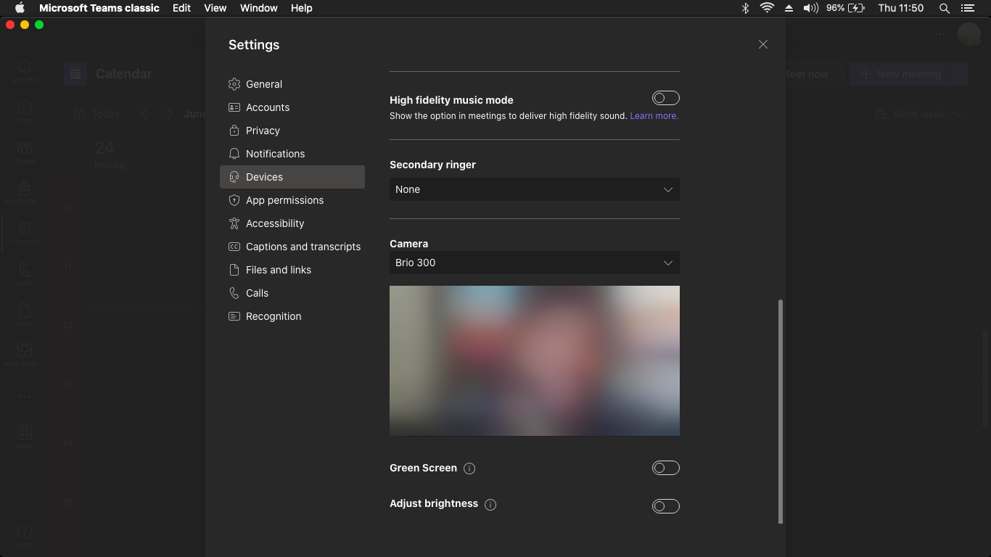The width and height of the screenshot is (991, 557).
Task: Open Spotlight search in menu bar
Action: [944, 8]
